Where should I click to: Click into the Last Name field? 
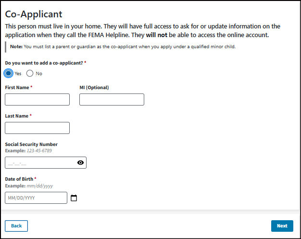coord(37,128)
